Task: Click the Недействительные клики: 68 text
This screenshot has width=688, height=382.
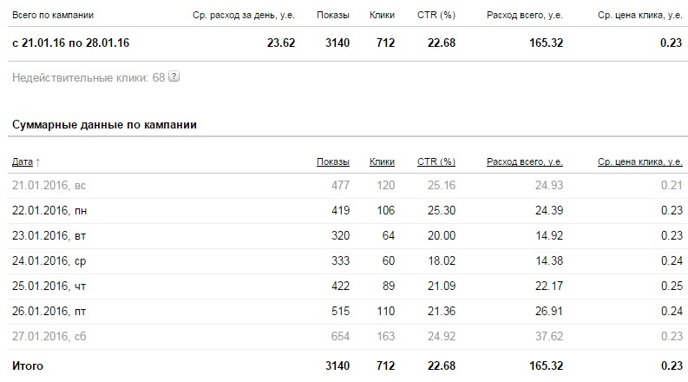Action: [88, 78]
